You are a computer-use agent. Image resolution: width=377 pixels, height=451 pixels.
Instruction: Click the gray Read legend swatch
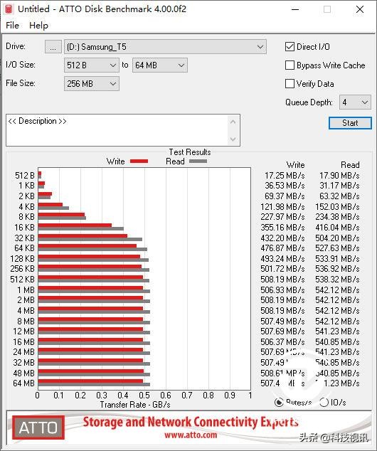pyautogui.click(x=198, y=161)
